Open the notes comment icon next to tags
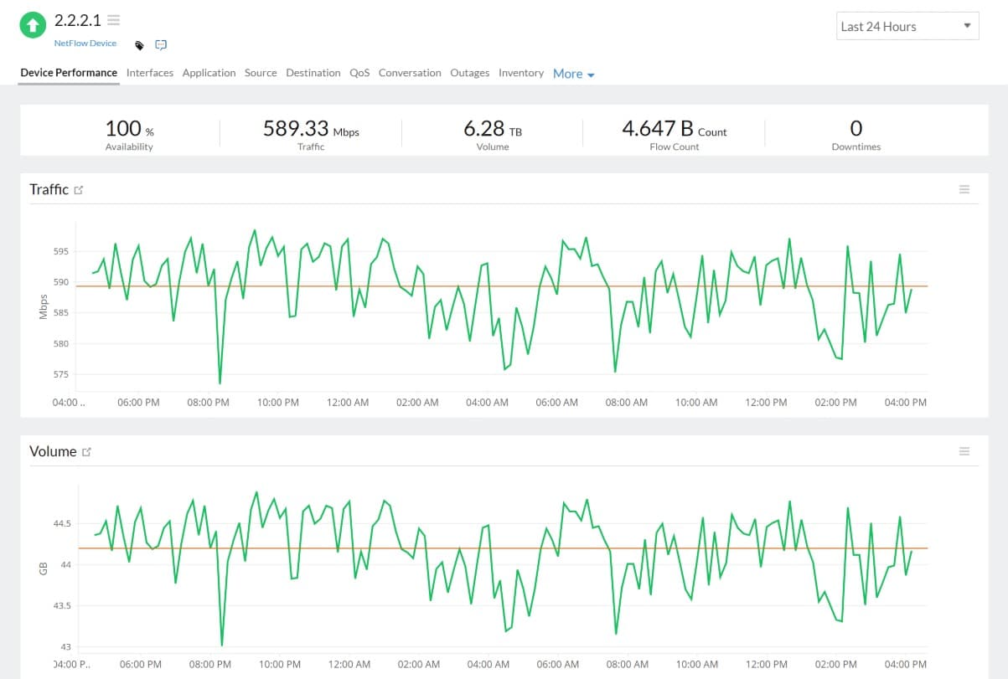Screen dimensions: 1008x679 point(160,44)
